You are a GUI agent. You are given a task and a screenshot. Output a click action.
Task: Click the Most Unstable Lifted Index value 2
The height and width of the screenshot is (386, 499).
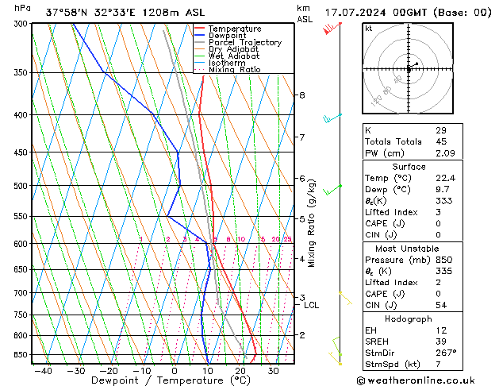(x=438, y=283)
